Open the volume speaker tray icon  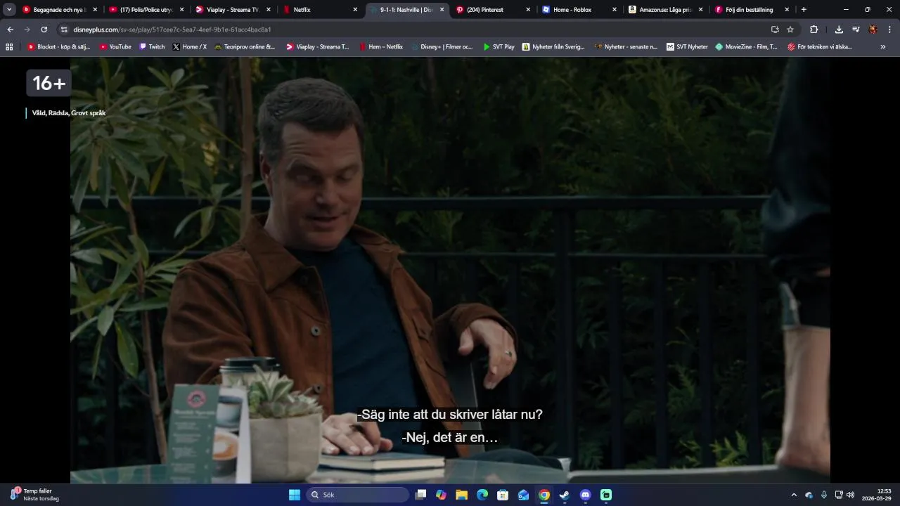(x=850, y=495)
